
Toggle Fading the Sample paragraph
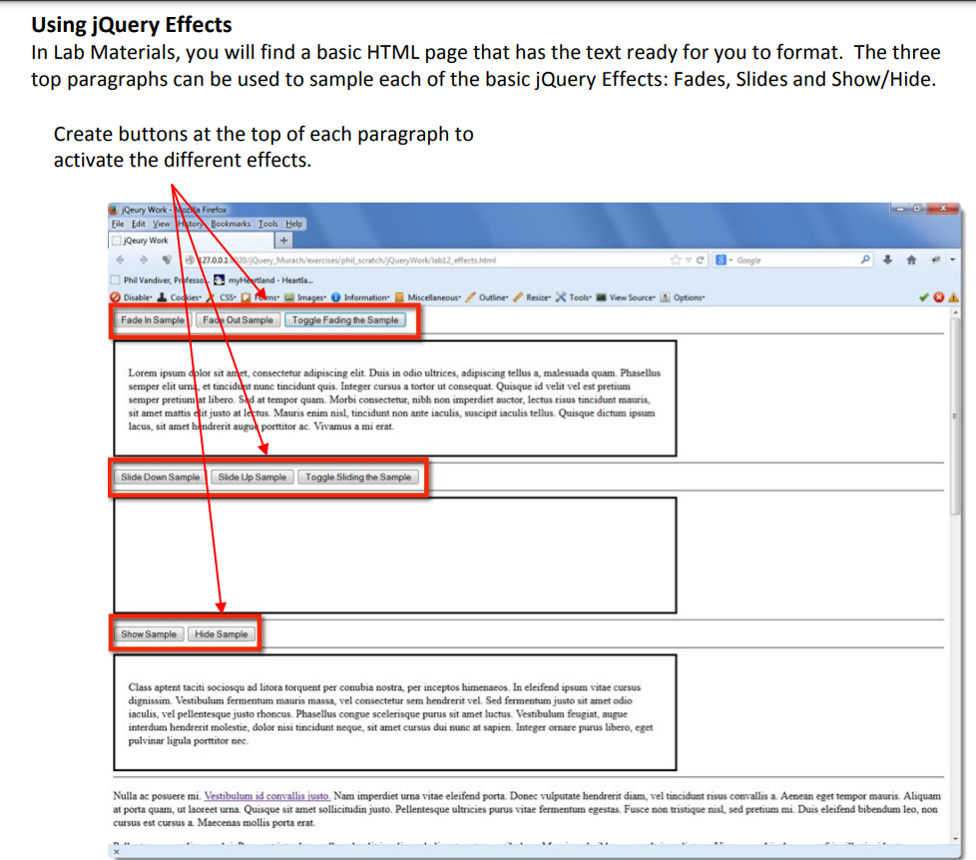pyautogui.click(x=347, y=320)
